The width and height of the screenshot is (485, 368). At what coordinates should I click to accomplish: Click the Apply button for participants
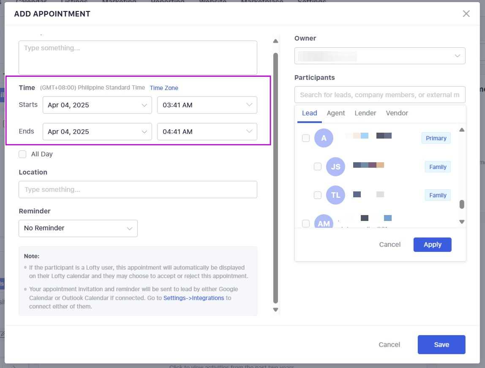432,245
